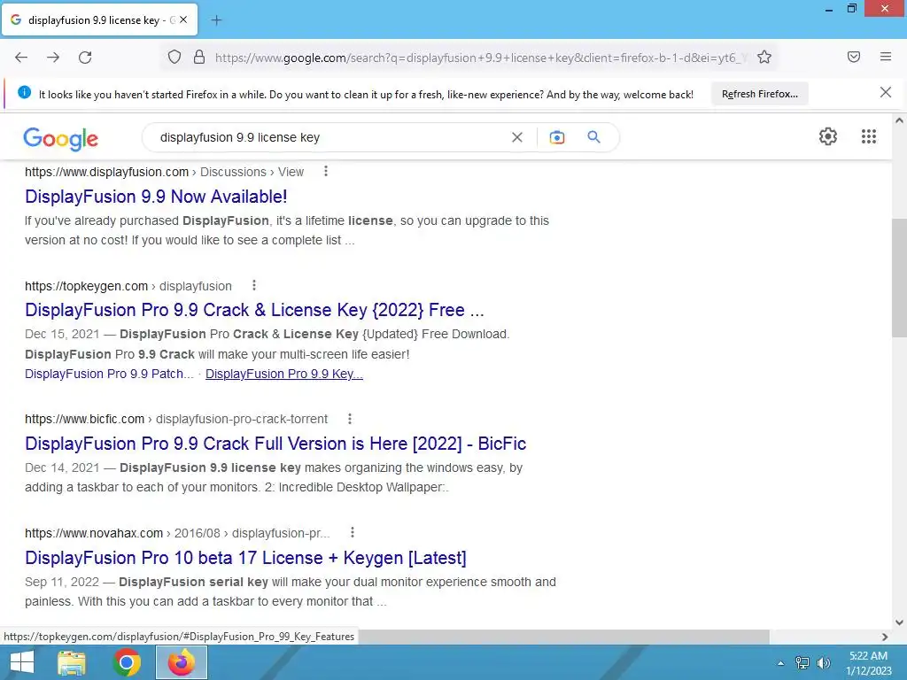
Task: Click the horizontal scrollbar right arrow
Action: (885, 637)
